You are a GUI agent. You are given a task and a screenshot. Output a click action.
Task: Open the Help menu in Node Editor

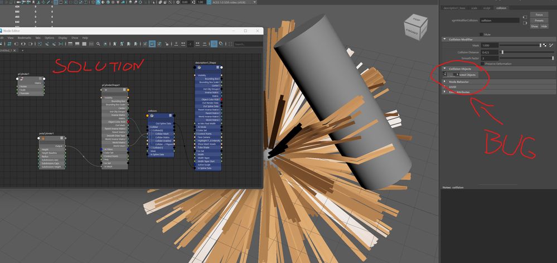click(x=85, y=38)
